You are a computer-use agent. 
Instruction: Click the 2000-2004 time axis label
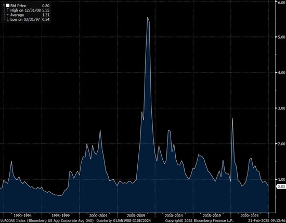(x=98, y=216)
